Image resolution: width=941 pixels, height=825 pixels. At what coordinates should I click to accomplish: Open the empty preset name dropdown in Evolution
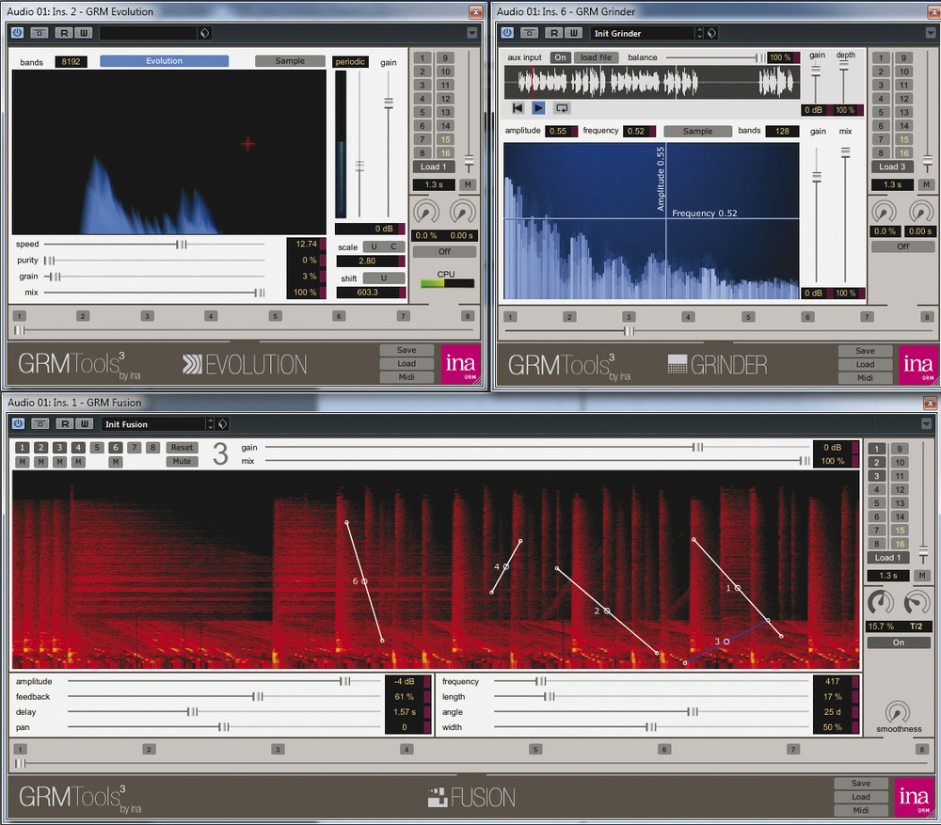coord(149,33)
